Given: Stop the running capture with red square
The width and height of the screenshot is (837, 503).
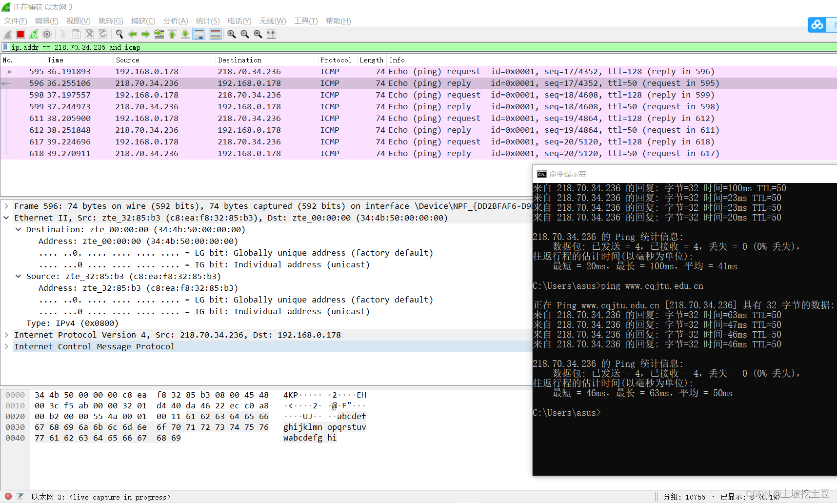Looking at the screenshot, I should [x=20, y=34].
